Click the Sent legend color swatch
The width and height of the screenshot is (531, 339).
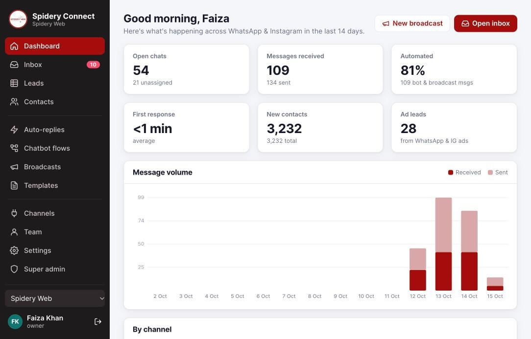tap(490, 173)
